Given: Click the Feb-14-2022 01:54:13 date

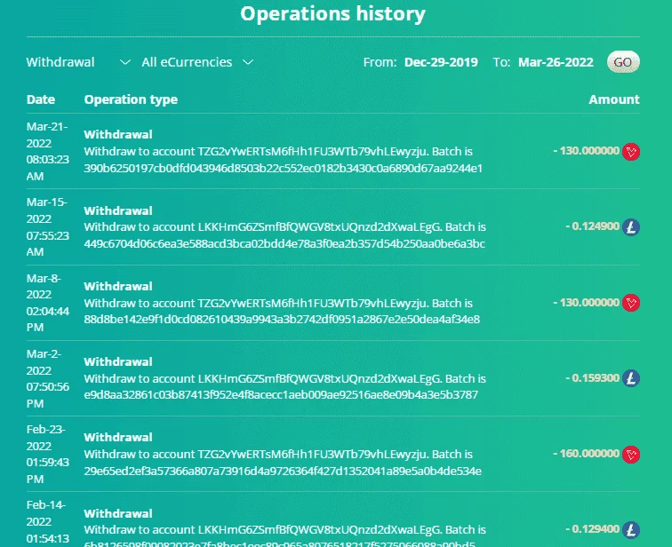Looking at the screenshot, I should pyautogui.click(x=48, y=522).
